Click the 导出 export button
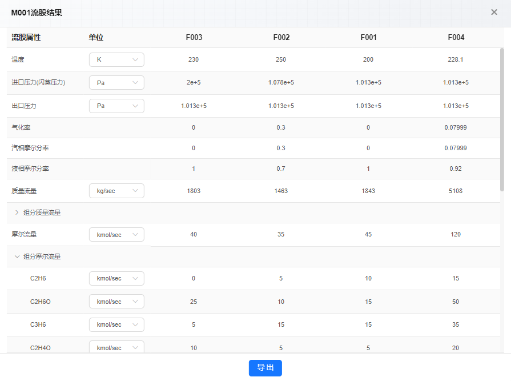Screen dimensions: 511x381 [x=265, y=368]
